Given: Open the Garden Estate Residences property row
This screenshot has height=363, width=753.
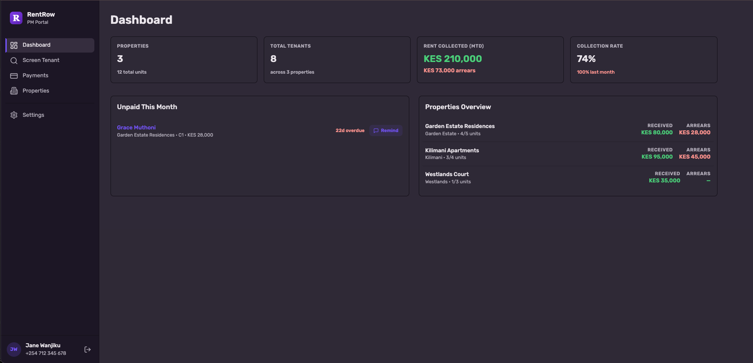Looking at the screenshot, I should pyautogui.click(x=568, y=130).
